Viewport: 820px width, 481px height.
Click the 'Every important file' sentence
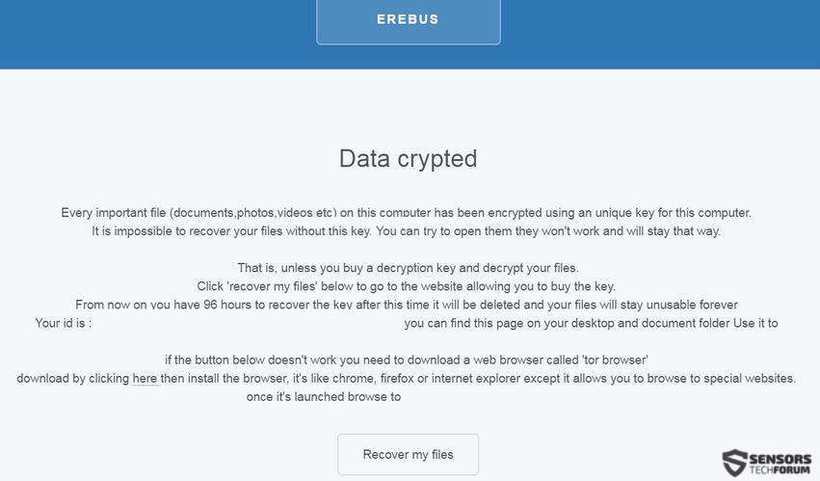click(x=406, y=213)
